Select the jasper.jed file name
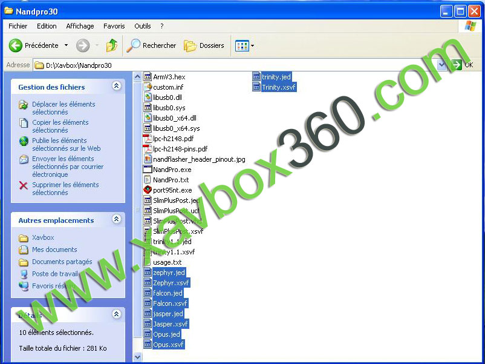 pos(168,314)
